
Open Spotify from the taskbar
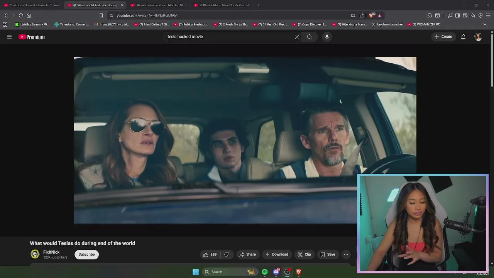pos(265,272)
